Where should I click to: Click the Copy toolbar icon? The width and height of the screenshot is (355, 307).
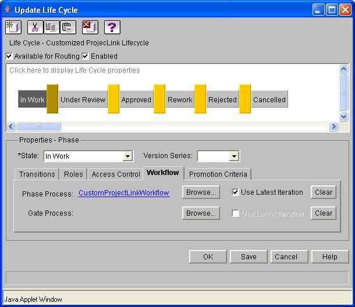[51, 27]
